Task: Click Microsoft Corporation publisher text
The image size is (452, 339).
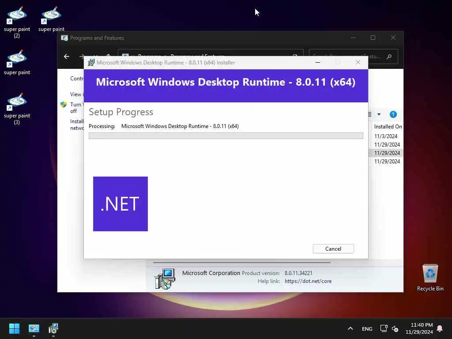Action: [211, 273]
